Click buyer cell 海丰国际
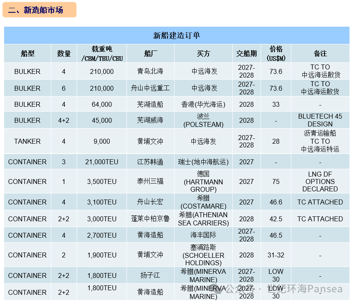Screen dimensions: 354x303 point(203,235)
